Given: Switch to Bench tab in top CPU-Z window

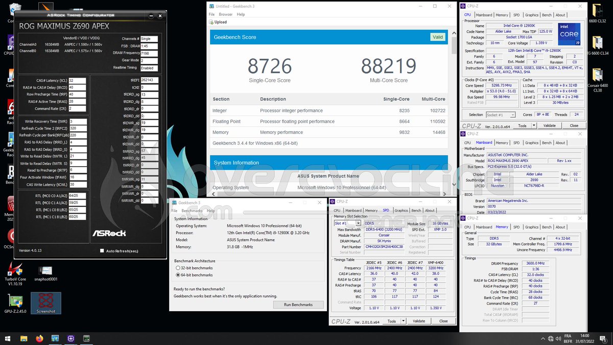Looking at the screenshot, I should click(547, 15).
